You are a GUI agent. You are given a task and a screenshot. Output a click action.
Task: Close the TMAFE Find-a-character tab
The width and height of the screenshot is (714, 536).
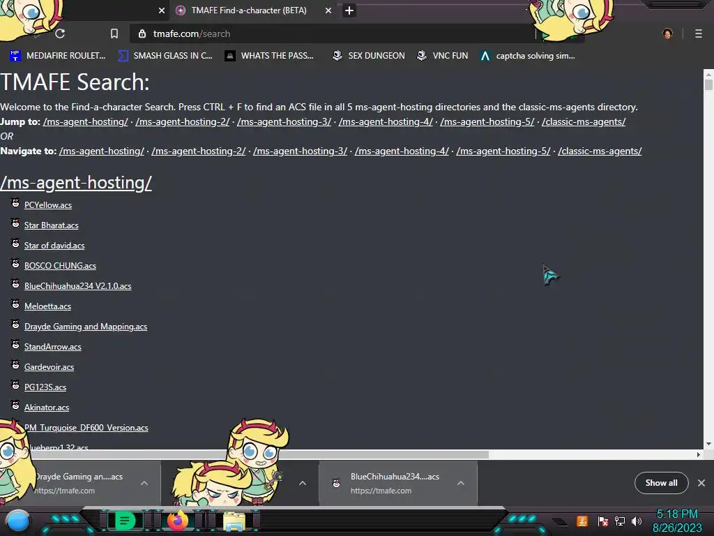coord(328,10)
